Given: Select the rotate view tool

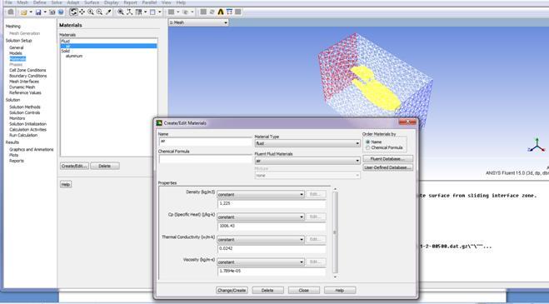Looking at the screenshot, I should pos(73,12).
